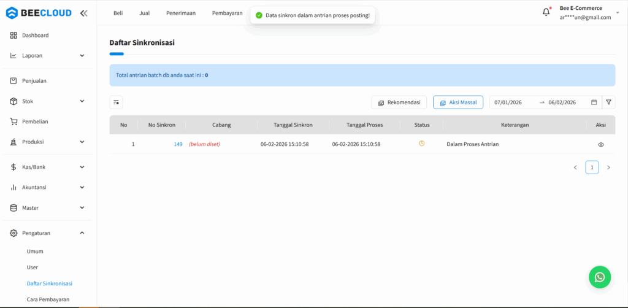This screenshot has width=628, height=308.
Task: Open the Penerimaan top menu
Action: 181,13
